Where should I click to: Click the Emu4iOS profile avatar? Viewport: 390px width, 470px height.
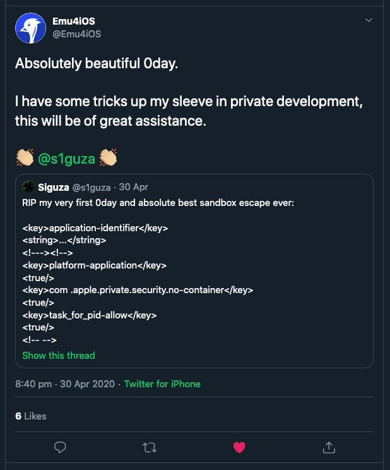[x=30, y=28]
